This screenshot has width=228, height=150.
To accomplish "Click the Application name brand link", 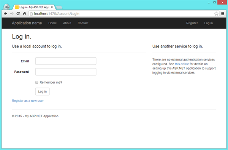I will (x=27, y=23).
